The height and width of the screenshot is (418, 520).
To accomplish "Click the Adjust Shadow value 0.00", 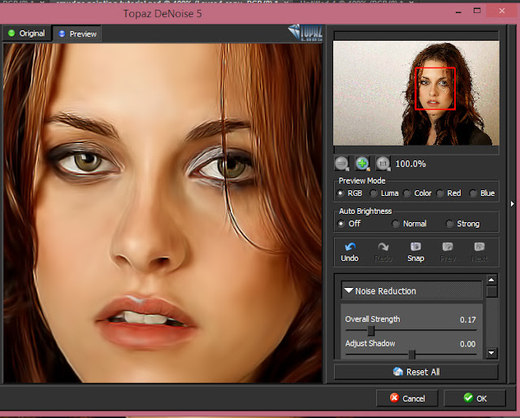I will click(468, 344).
